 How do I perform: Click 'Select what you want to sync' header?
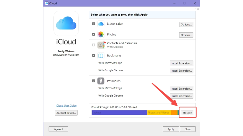pyautogui.click(x=119, y=15)
